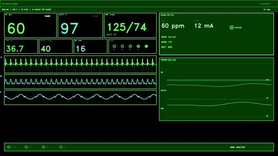Click the HR trend line

[219, 80]
